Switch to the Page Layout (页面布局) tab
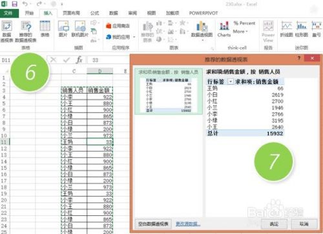Image resolution: width=323 pixels, height=234 pixels. tap(71, 13)
